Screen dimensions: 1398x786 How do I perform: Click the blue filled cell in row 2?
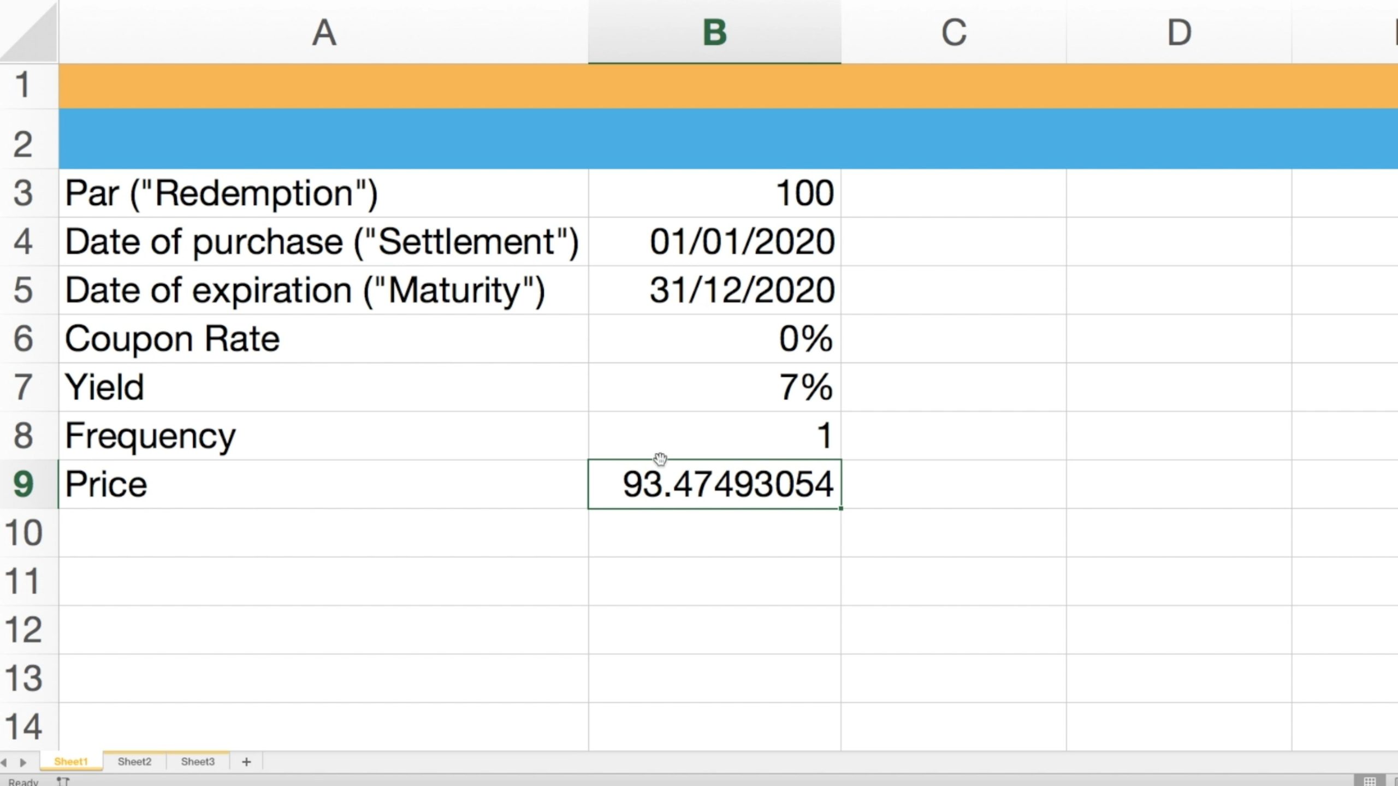(323, 139)
